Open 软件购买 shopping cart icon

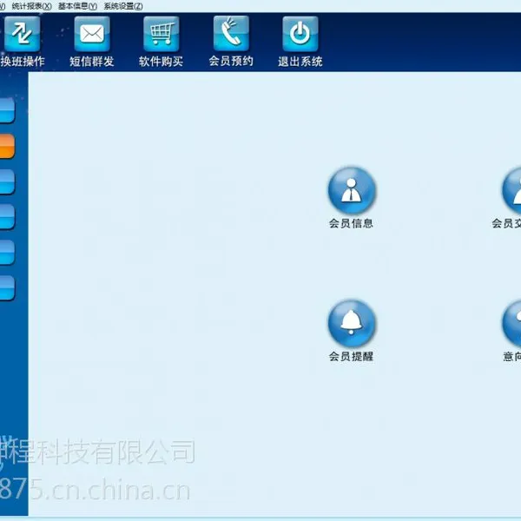[x=162, y=34]
